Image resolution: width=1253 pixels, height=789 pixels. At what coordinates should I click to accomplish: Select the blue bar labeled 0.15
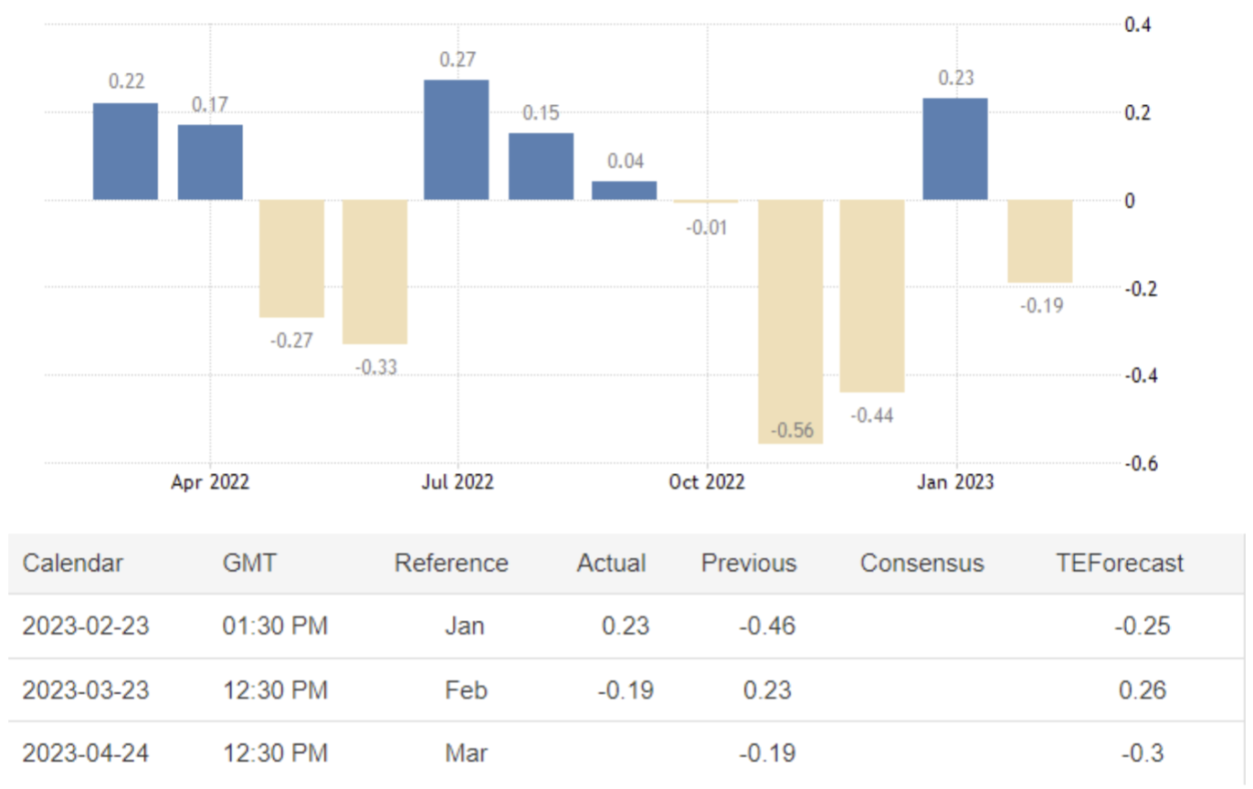[542, 166]
